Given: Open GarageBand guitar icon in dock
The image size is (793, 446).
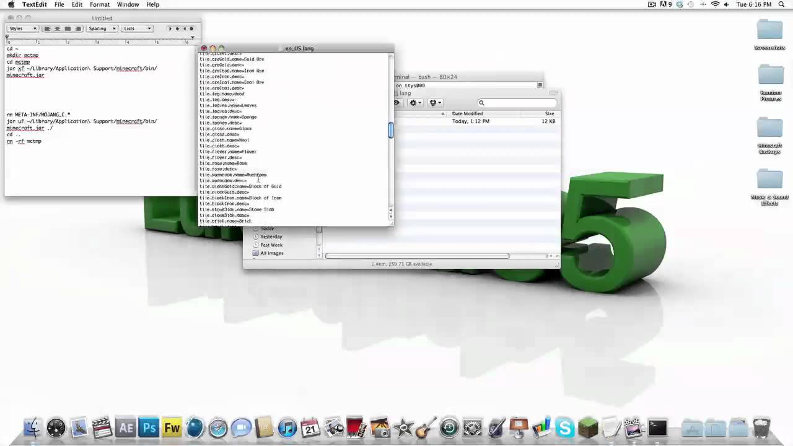Looking at the screenshot, I should [x=426, y=428].
